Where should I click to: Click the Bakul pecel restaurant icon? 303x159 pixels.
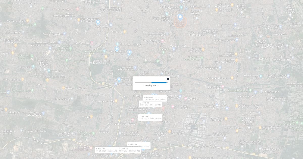(125, 32)
